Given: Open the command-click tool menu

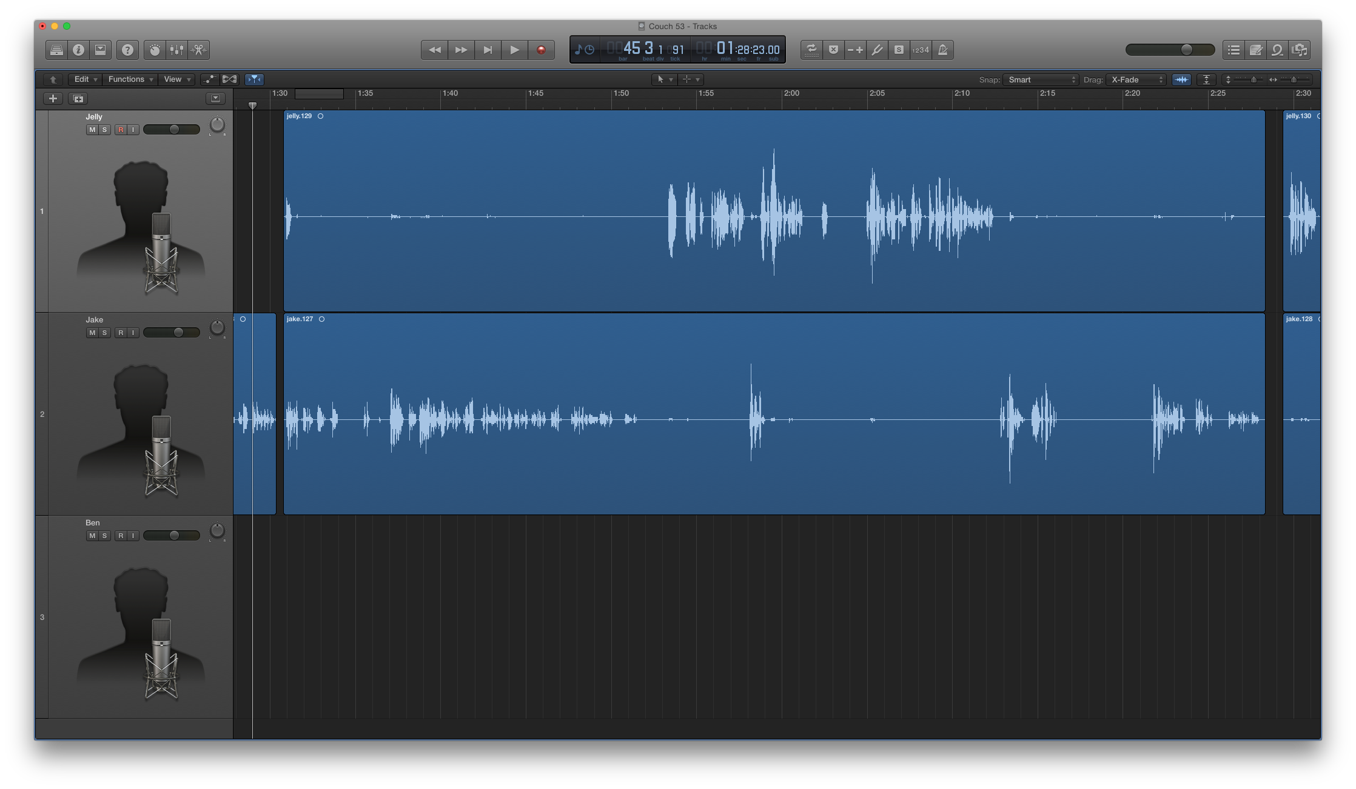Looking at the screenshot, I should [x=691, y=79].
